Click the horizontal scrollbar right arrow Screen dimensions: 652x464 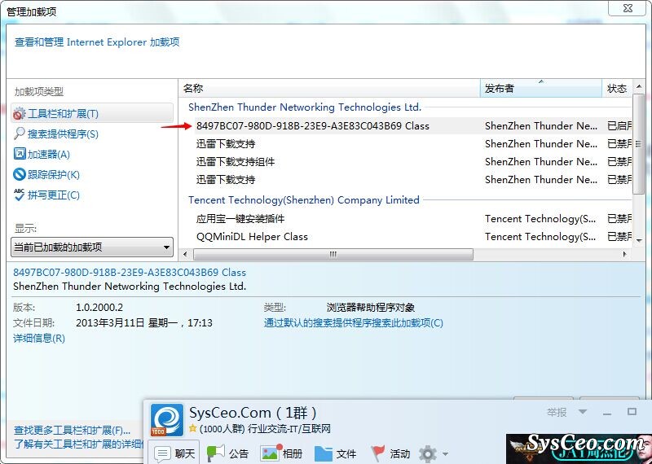pyautogui.click(x=625, y=254)
